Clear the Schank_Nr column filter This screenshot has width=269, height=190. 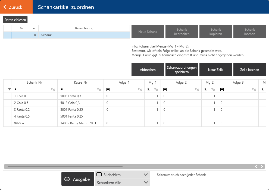click(53, 89)
